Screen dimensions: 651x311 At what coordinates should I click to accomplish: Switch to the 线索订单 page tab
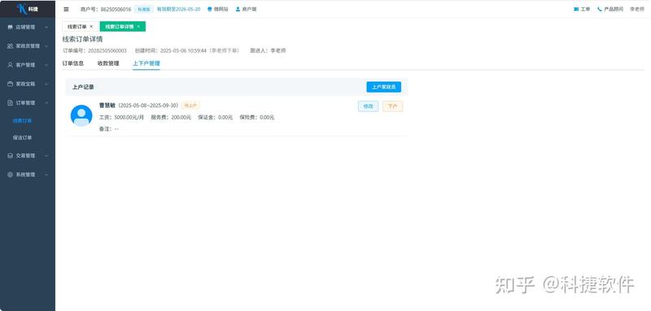(77, 27)
